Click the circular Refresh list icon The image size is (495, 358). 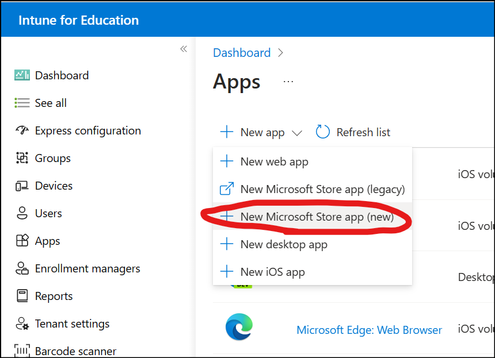(x=323, y=132)
